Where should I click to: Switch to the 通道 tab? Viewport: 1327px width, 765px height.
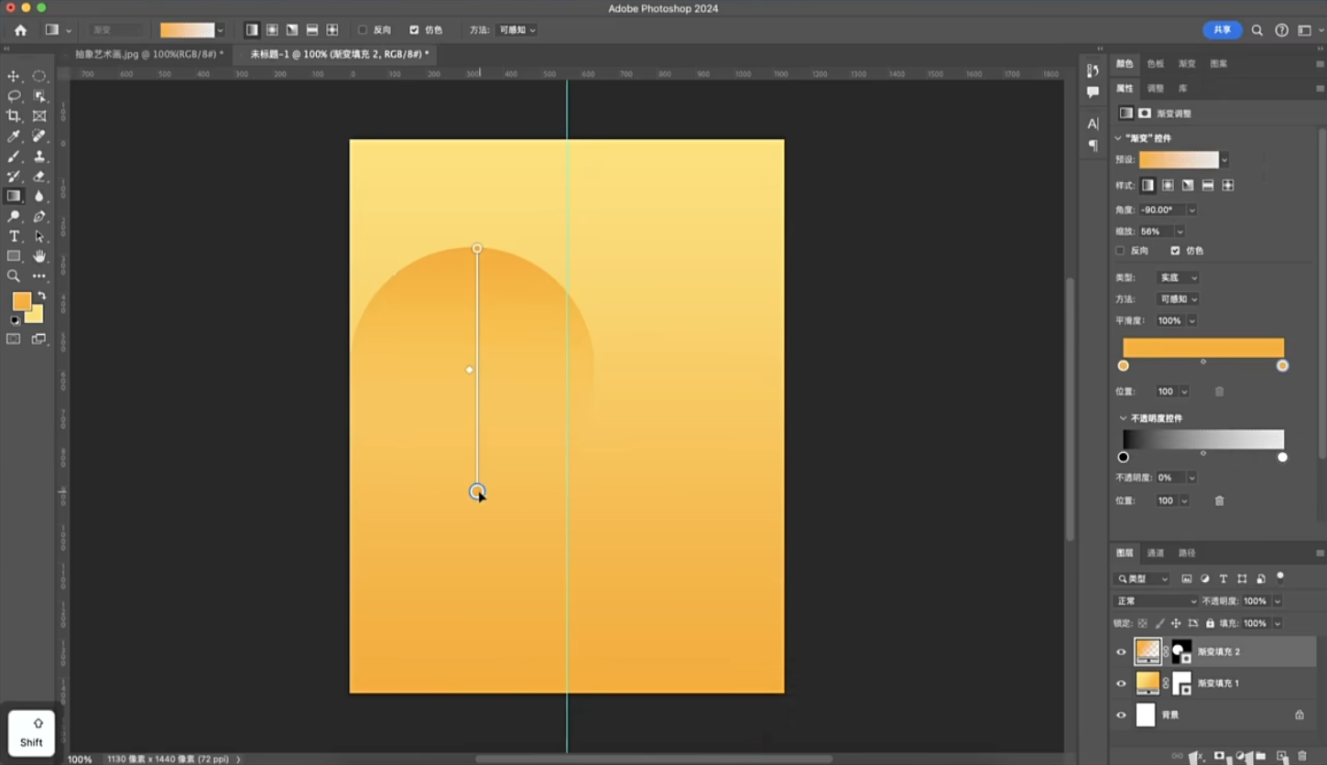coord(1156,553)
